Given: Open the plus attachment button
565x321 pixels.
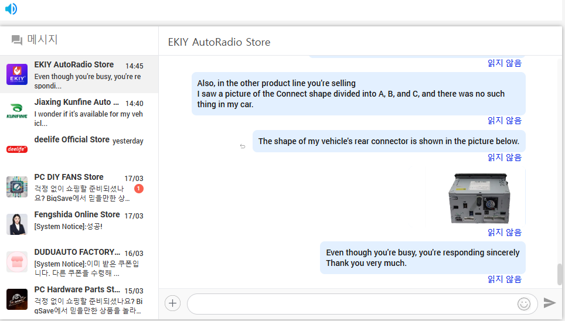Looking at the screenshot, I should pyautogui.click(x=172, y=303).
